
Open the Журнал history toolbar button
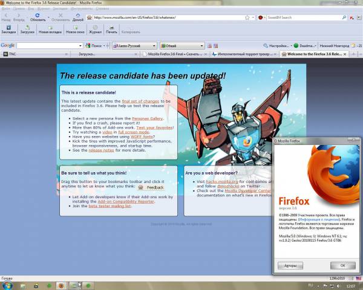tap(95, 30)
